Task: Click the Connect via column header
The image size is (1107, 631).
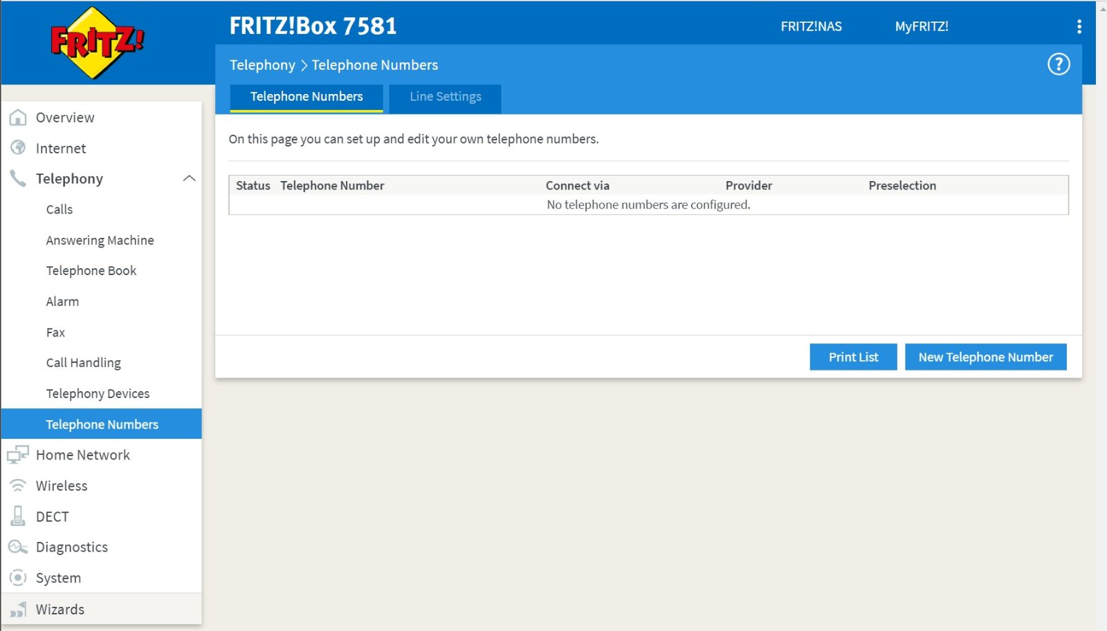Action: point(578,185)
